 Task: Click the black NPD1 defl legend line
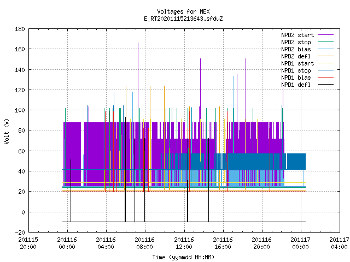click(x=325, y=85)
